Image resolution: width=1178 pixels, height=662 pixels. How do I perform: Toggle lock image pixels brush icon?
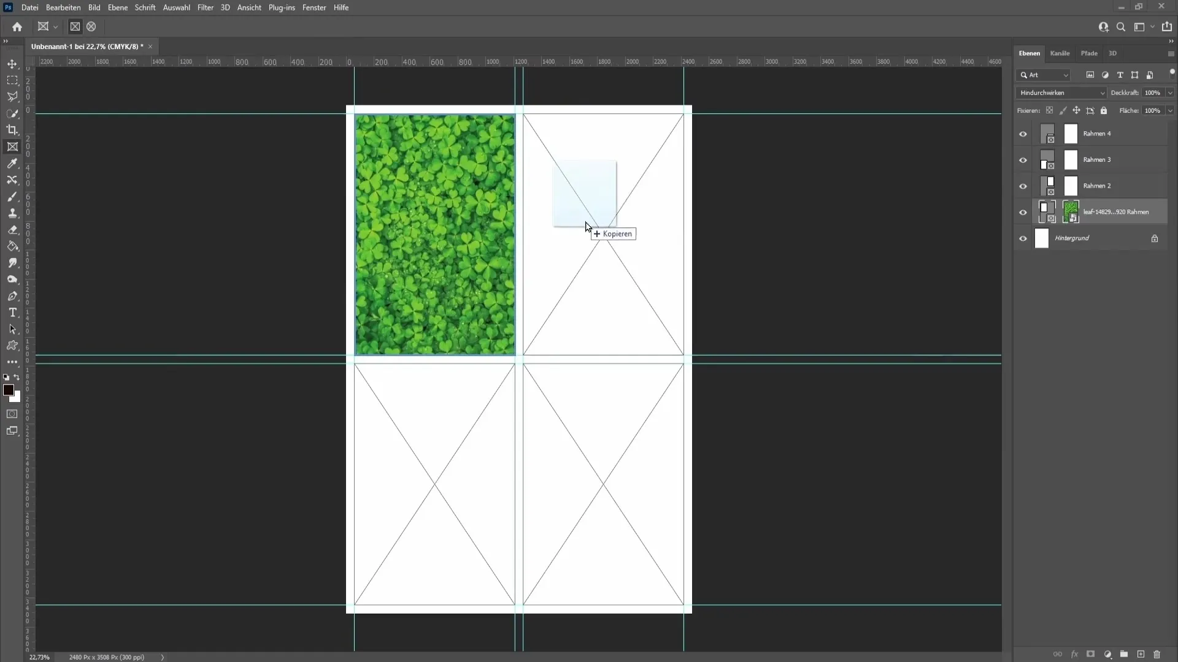(x=1063, y=111)
